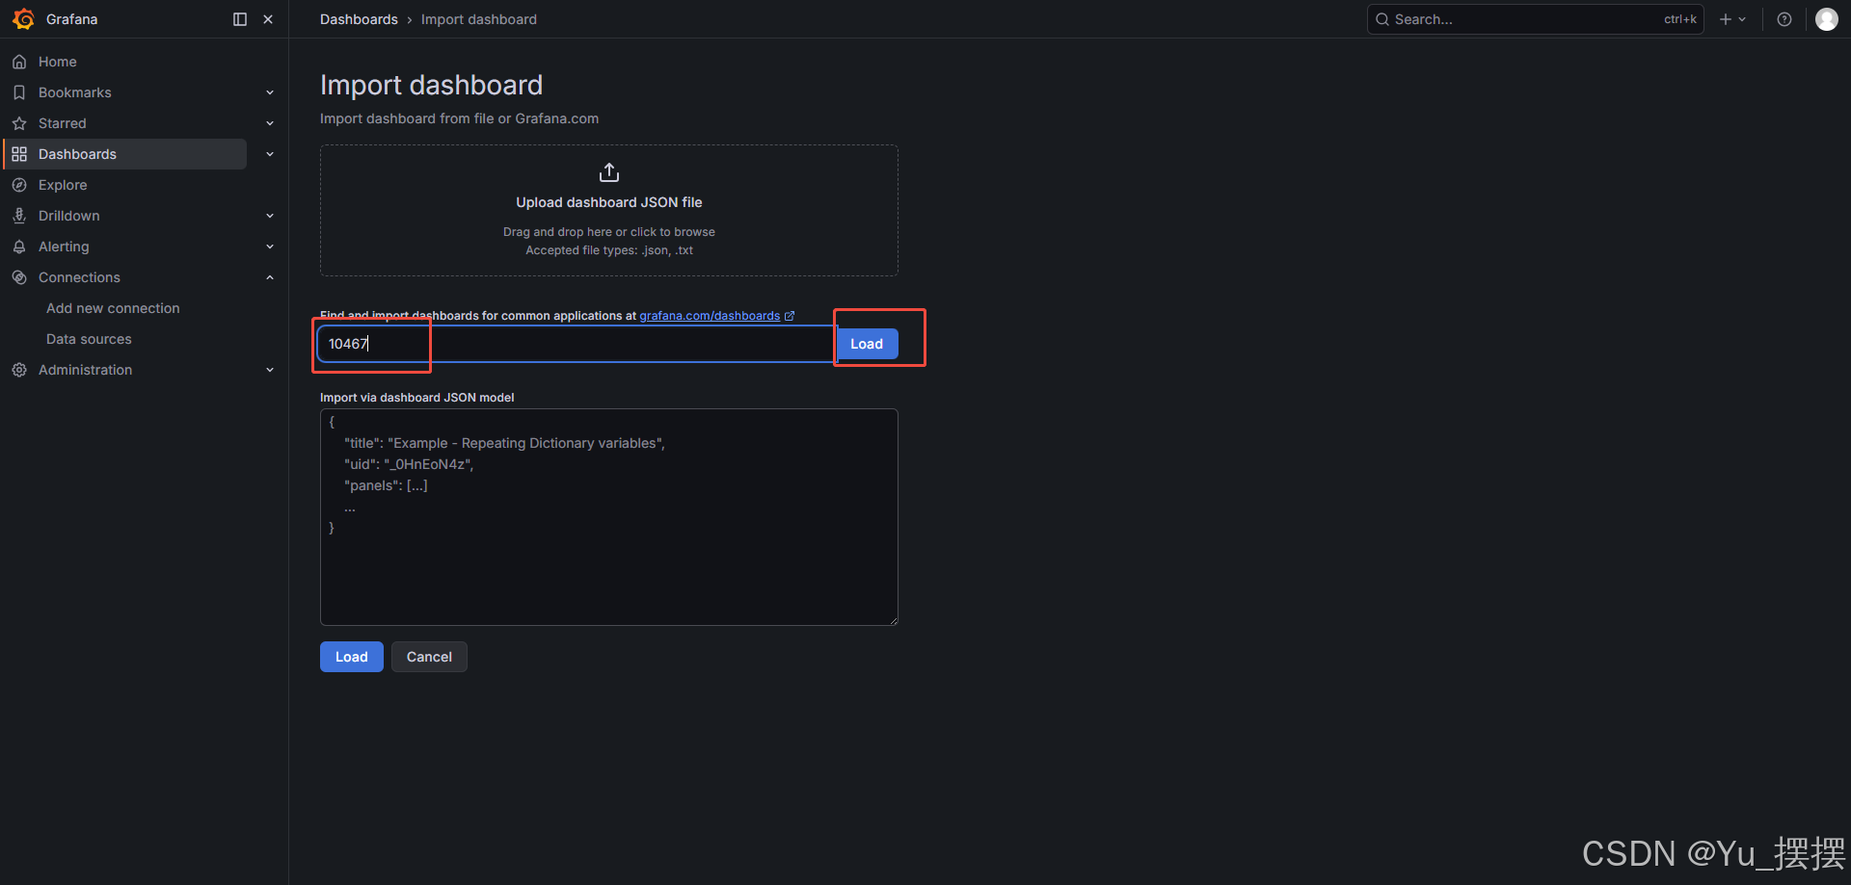Click the Dashboards grid icon
Viewport: 1851px width, 885px height.
pos(19,154)
